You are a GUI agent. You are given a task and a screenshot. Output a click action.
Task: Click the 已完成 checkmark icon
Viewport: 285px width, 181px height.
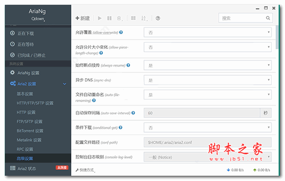tap(12, 55)
